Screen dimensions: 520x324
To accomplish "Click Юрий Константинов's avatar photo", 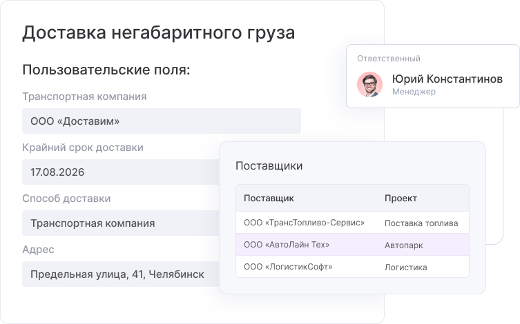I will point(369,84).
